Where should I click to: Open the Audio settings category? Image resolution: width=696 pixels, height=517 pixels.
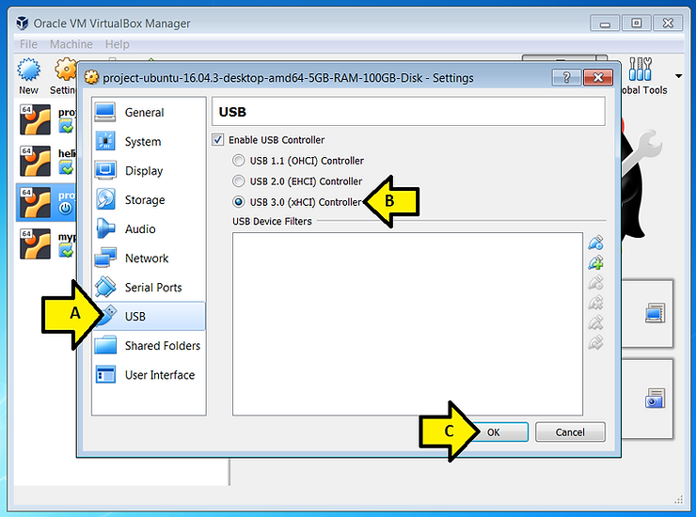coord(149,229)
